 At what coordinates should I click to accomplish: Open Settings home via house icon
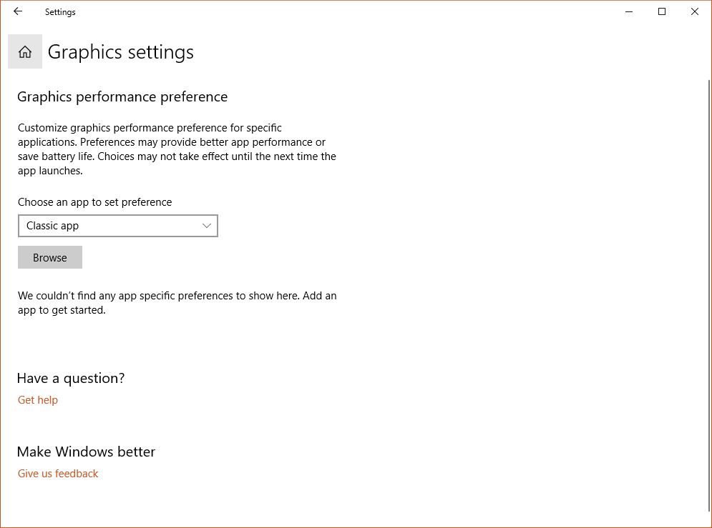[x=25, y=51]
